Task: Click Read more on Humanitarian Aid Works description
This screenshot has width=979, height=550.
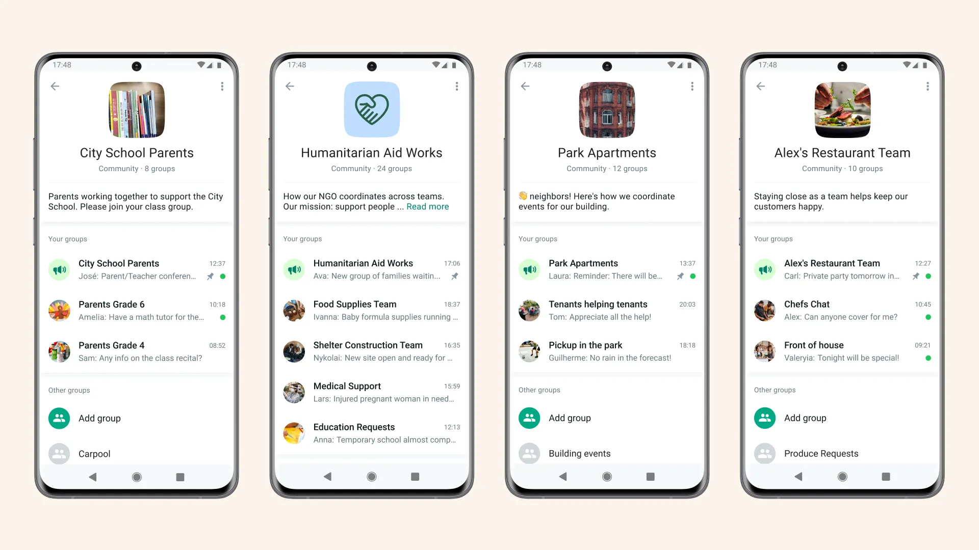Action: click(428, 207)
